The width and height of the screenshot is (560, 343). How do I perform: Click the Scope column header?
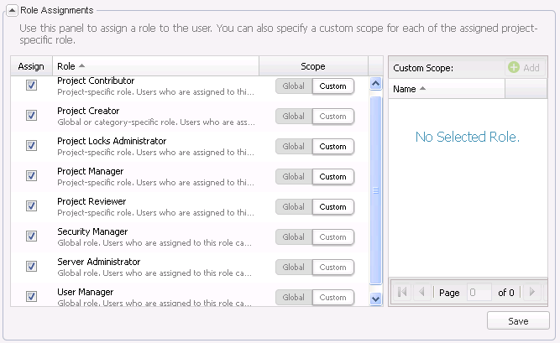[312, 66]
